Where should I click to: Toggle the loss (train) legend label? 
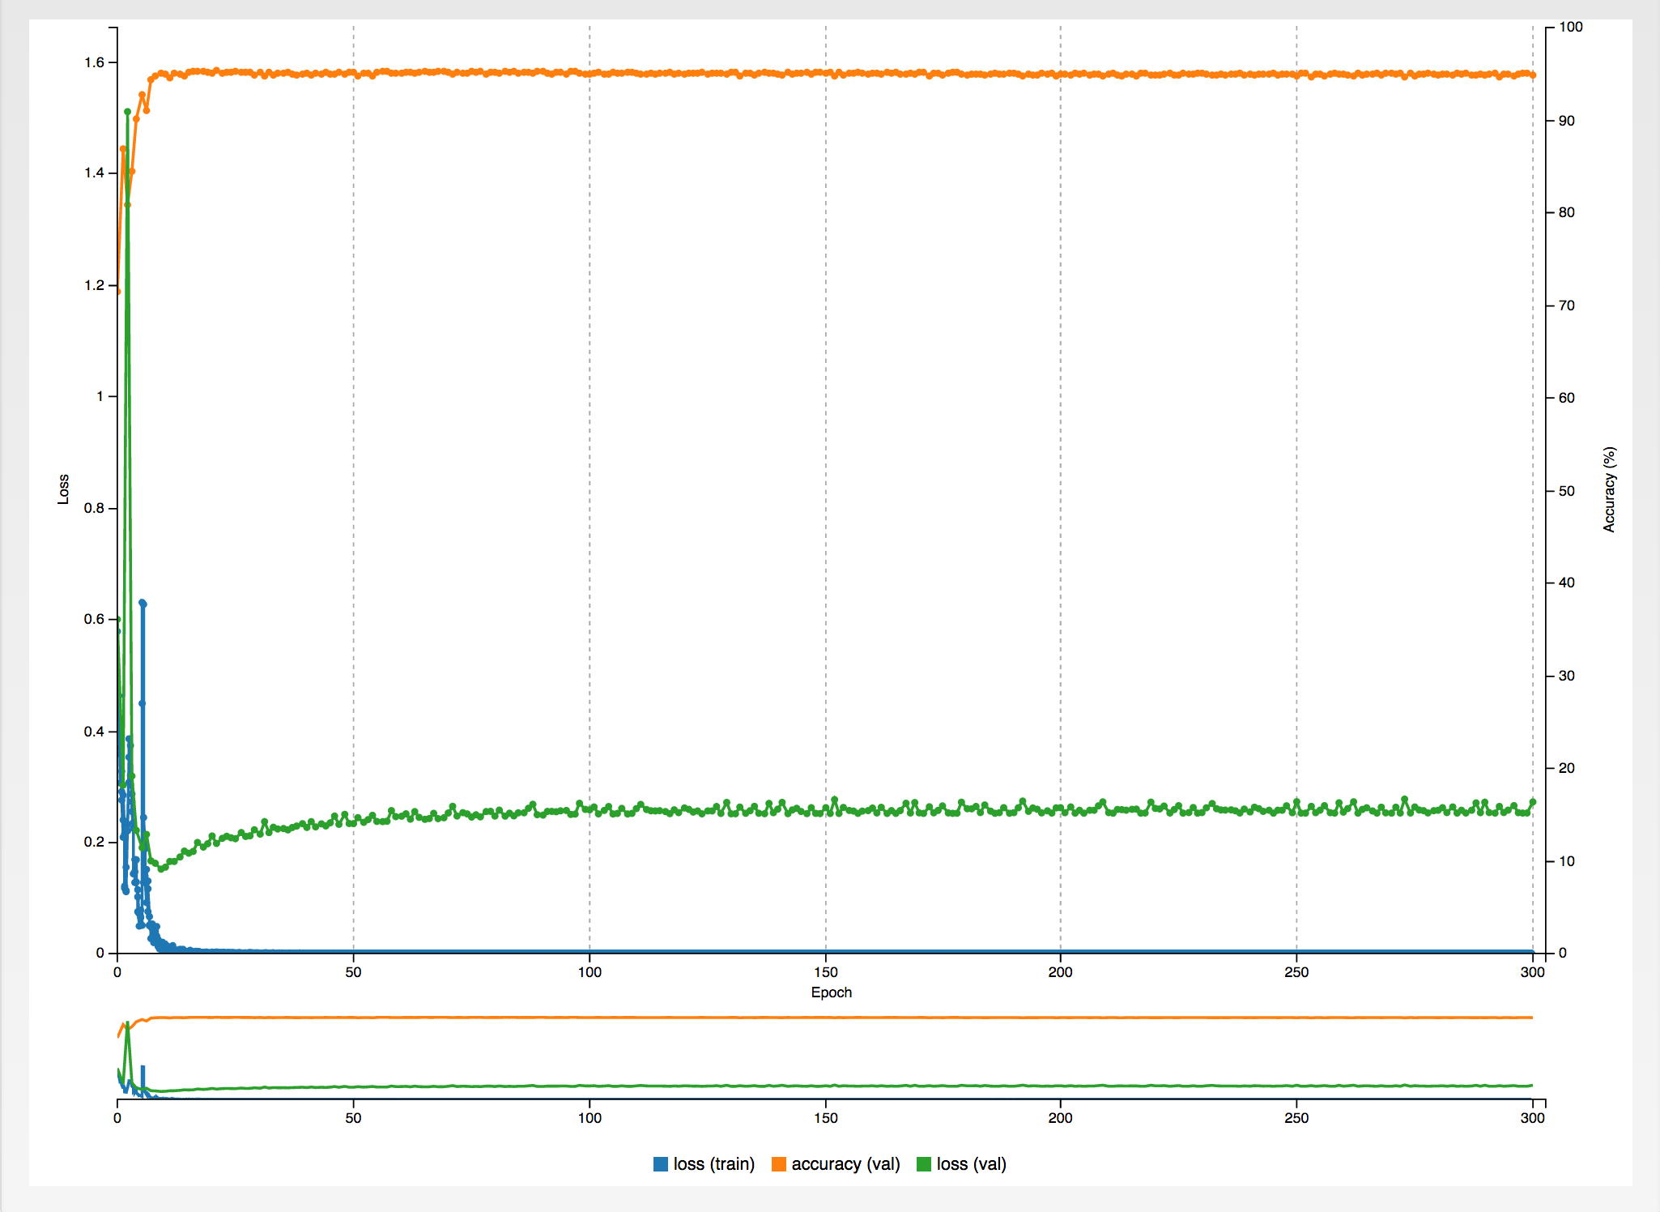click(x=713, y=1164)
